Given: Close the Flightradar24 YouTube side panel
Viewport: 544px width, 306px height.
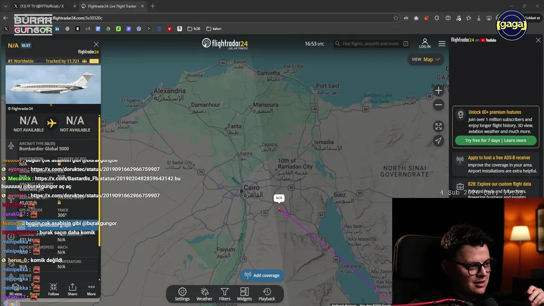Looking at the screenshot, I should click(538, 40).
